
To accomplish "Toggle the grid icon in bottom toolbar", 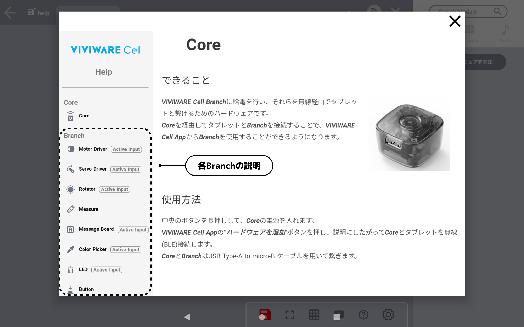I will tap(314, 315).
